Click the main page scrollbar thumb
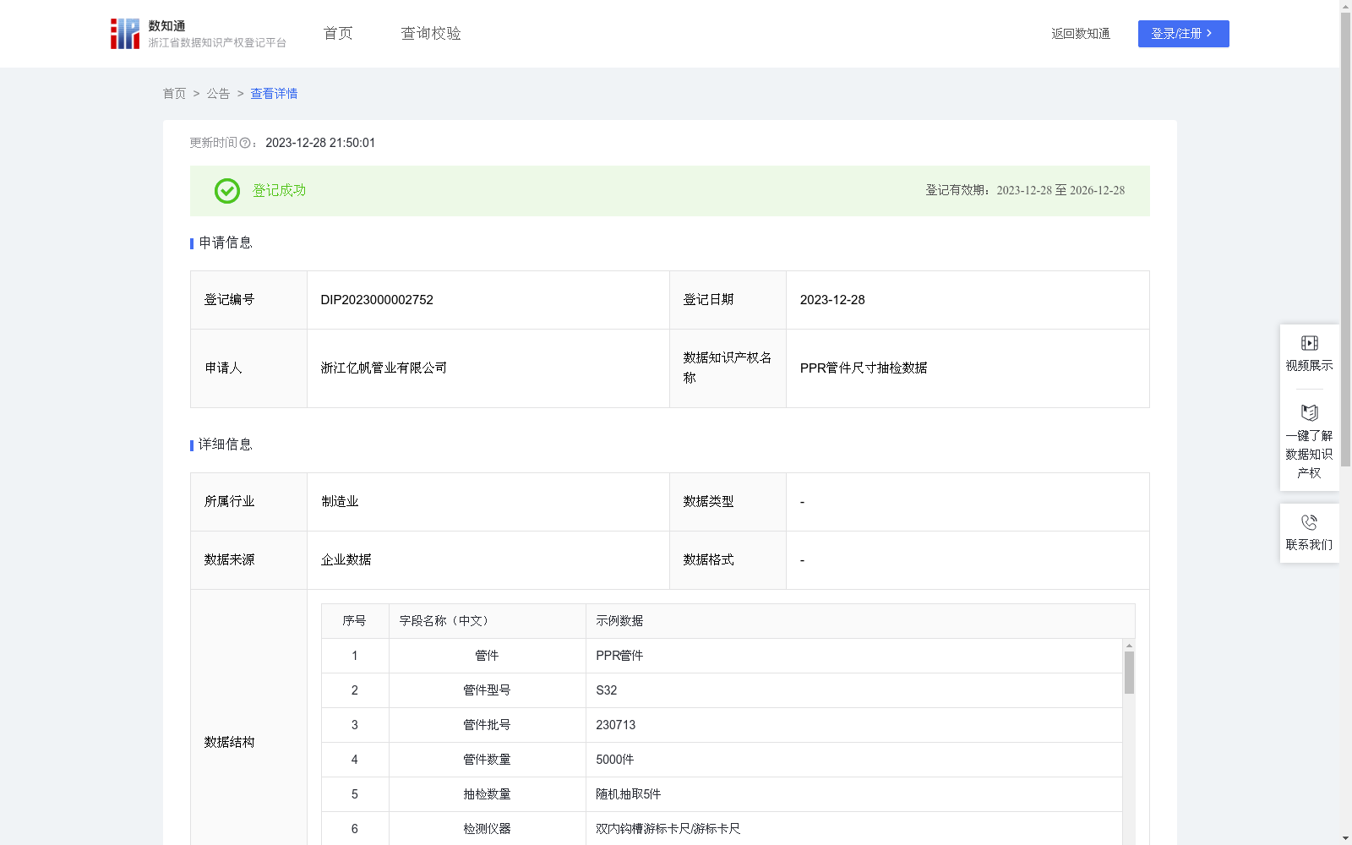Viewport: 1352px width, 845px height. (x=1346, y=239)
